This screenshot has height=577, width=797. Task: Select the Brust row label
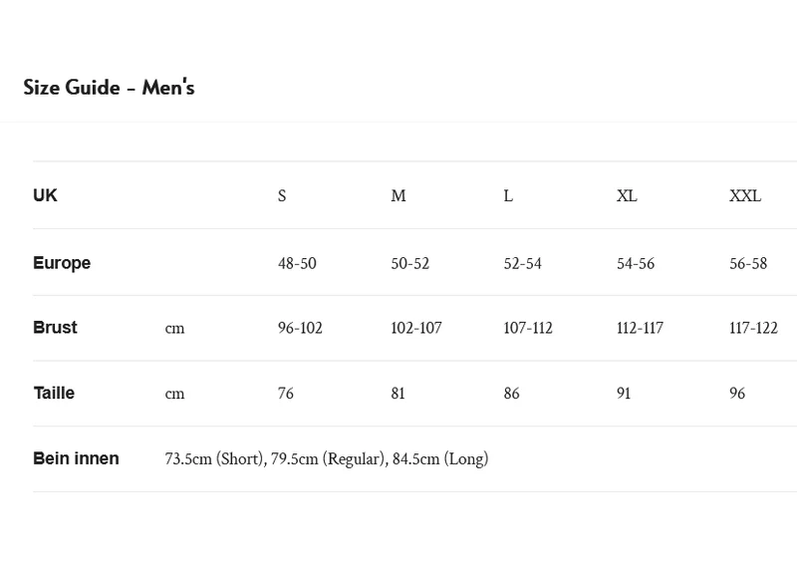click(x=55, y=328)
